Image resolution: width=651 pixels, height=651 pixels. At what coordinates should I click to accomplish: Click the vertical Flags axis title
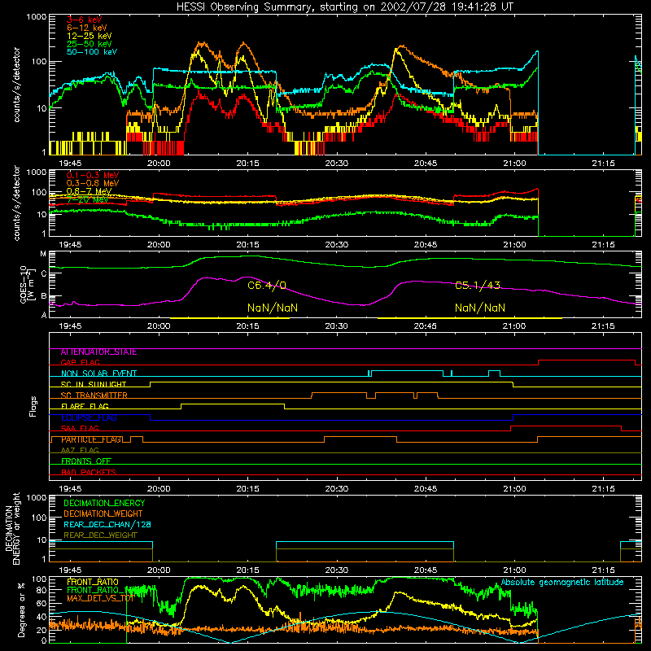[x=33, y=406]
